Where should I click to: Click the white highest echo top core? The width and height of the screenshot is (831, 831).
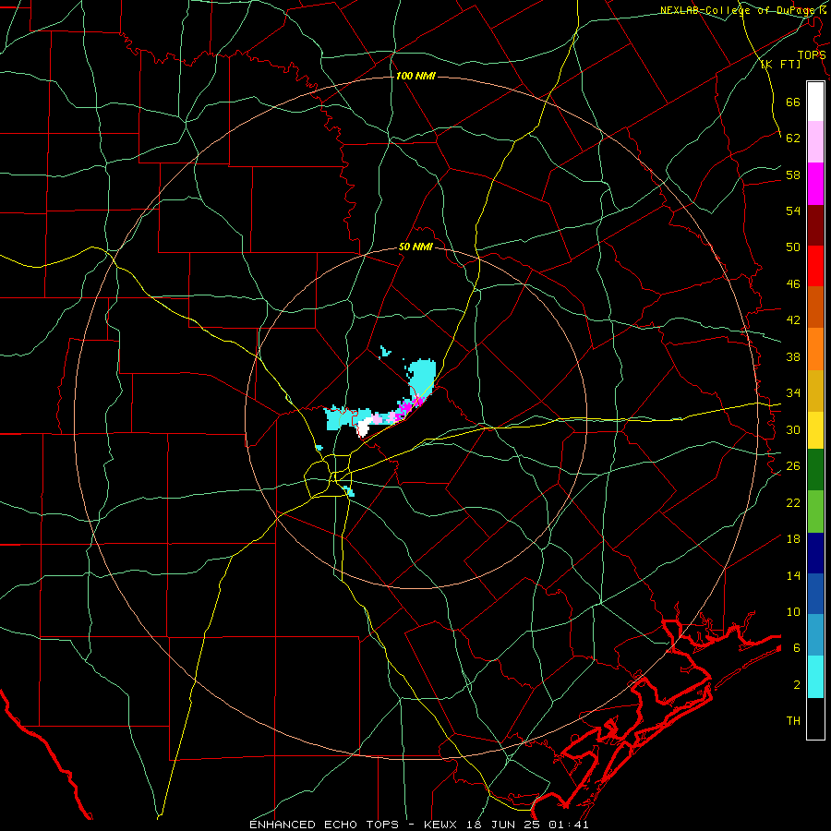click(x=364, y=428)
